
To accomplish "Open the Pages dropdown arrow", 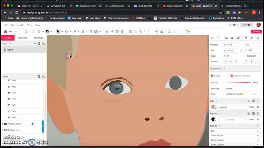I will click(x=10, y=44).
